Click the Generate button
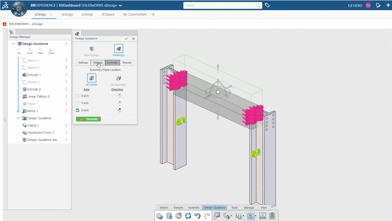392x221 pixels. coord(88,119)
